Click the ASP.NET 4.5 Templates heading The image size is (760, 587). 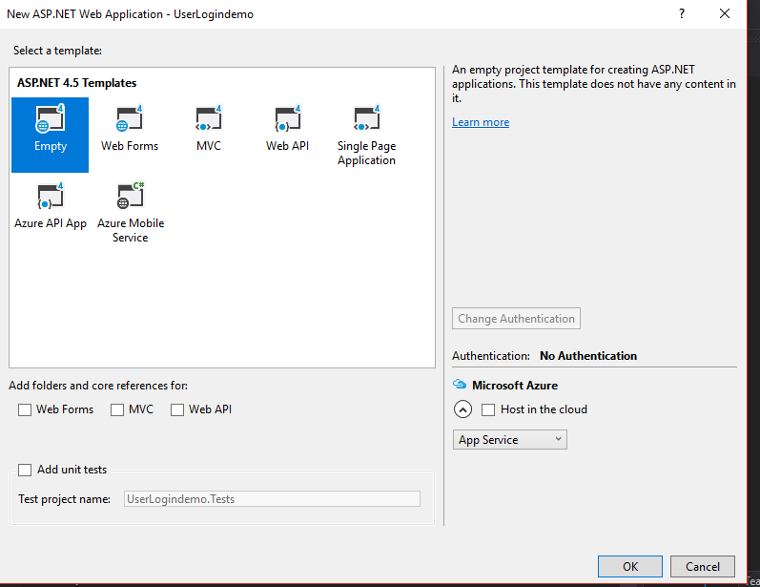point(76,83)
